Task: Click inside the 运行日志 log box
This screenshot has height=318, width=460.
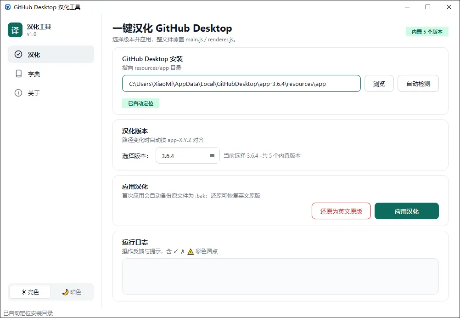Action: 280,276
